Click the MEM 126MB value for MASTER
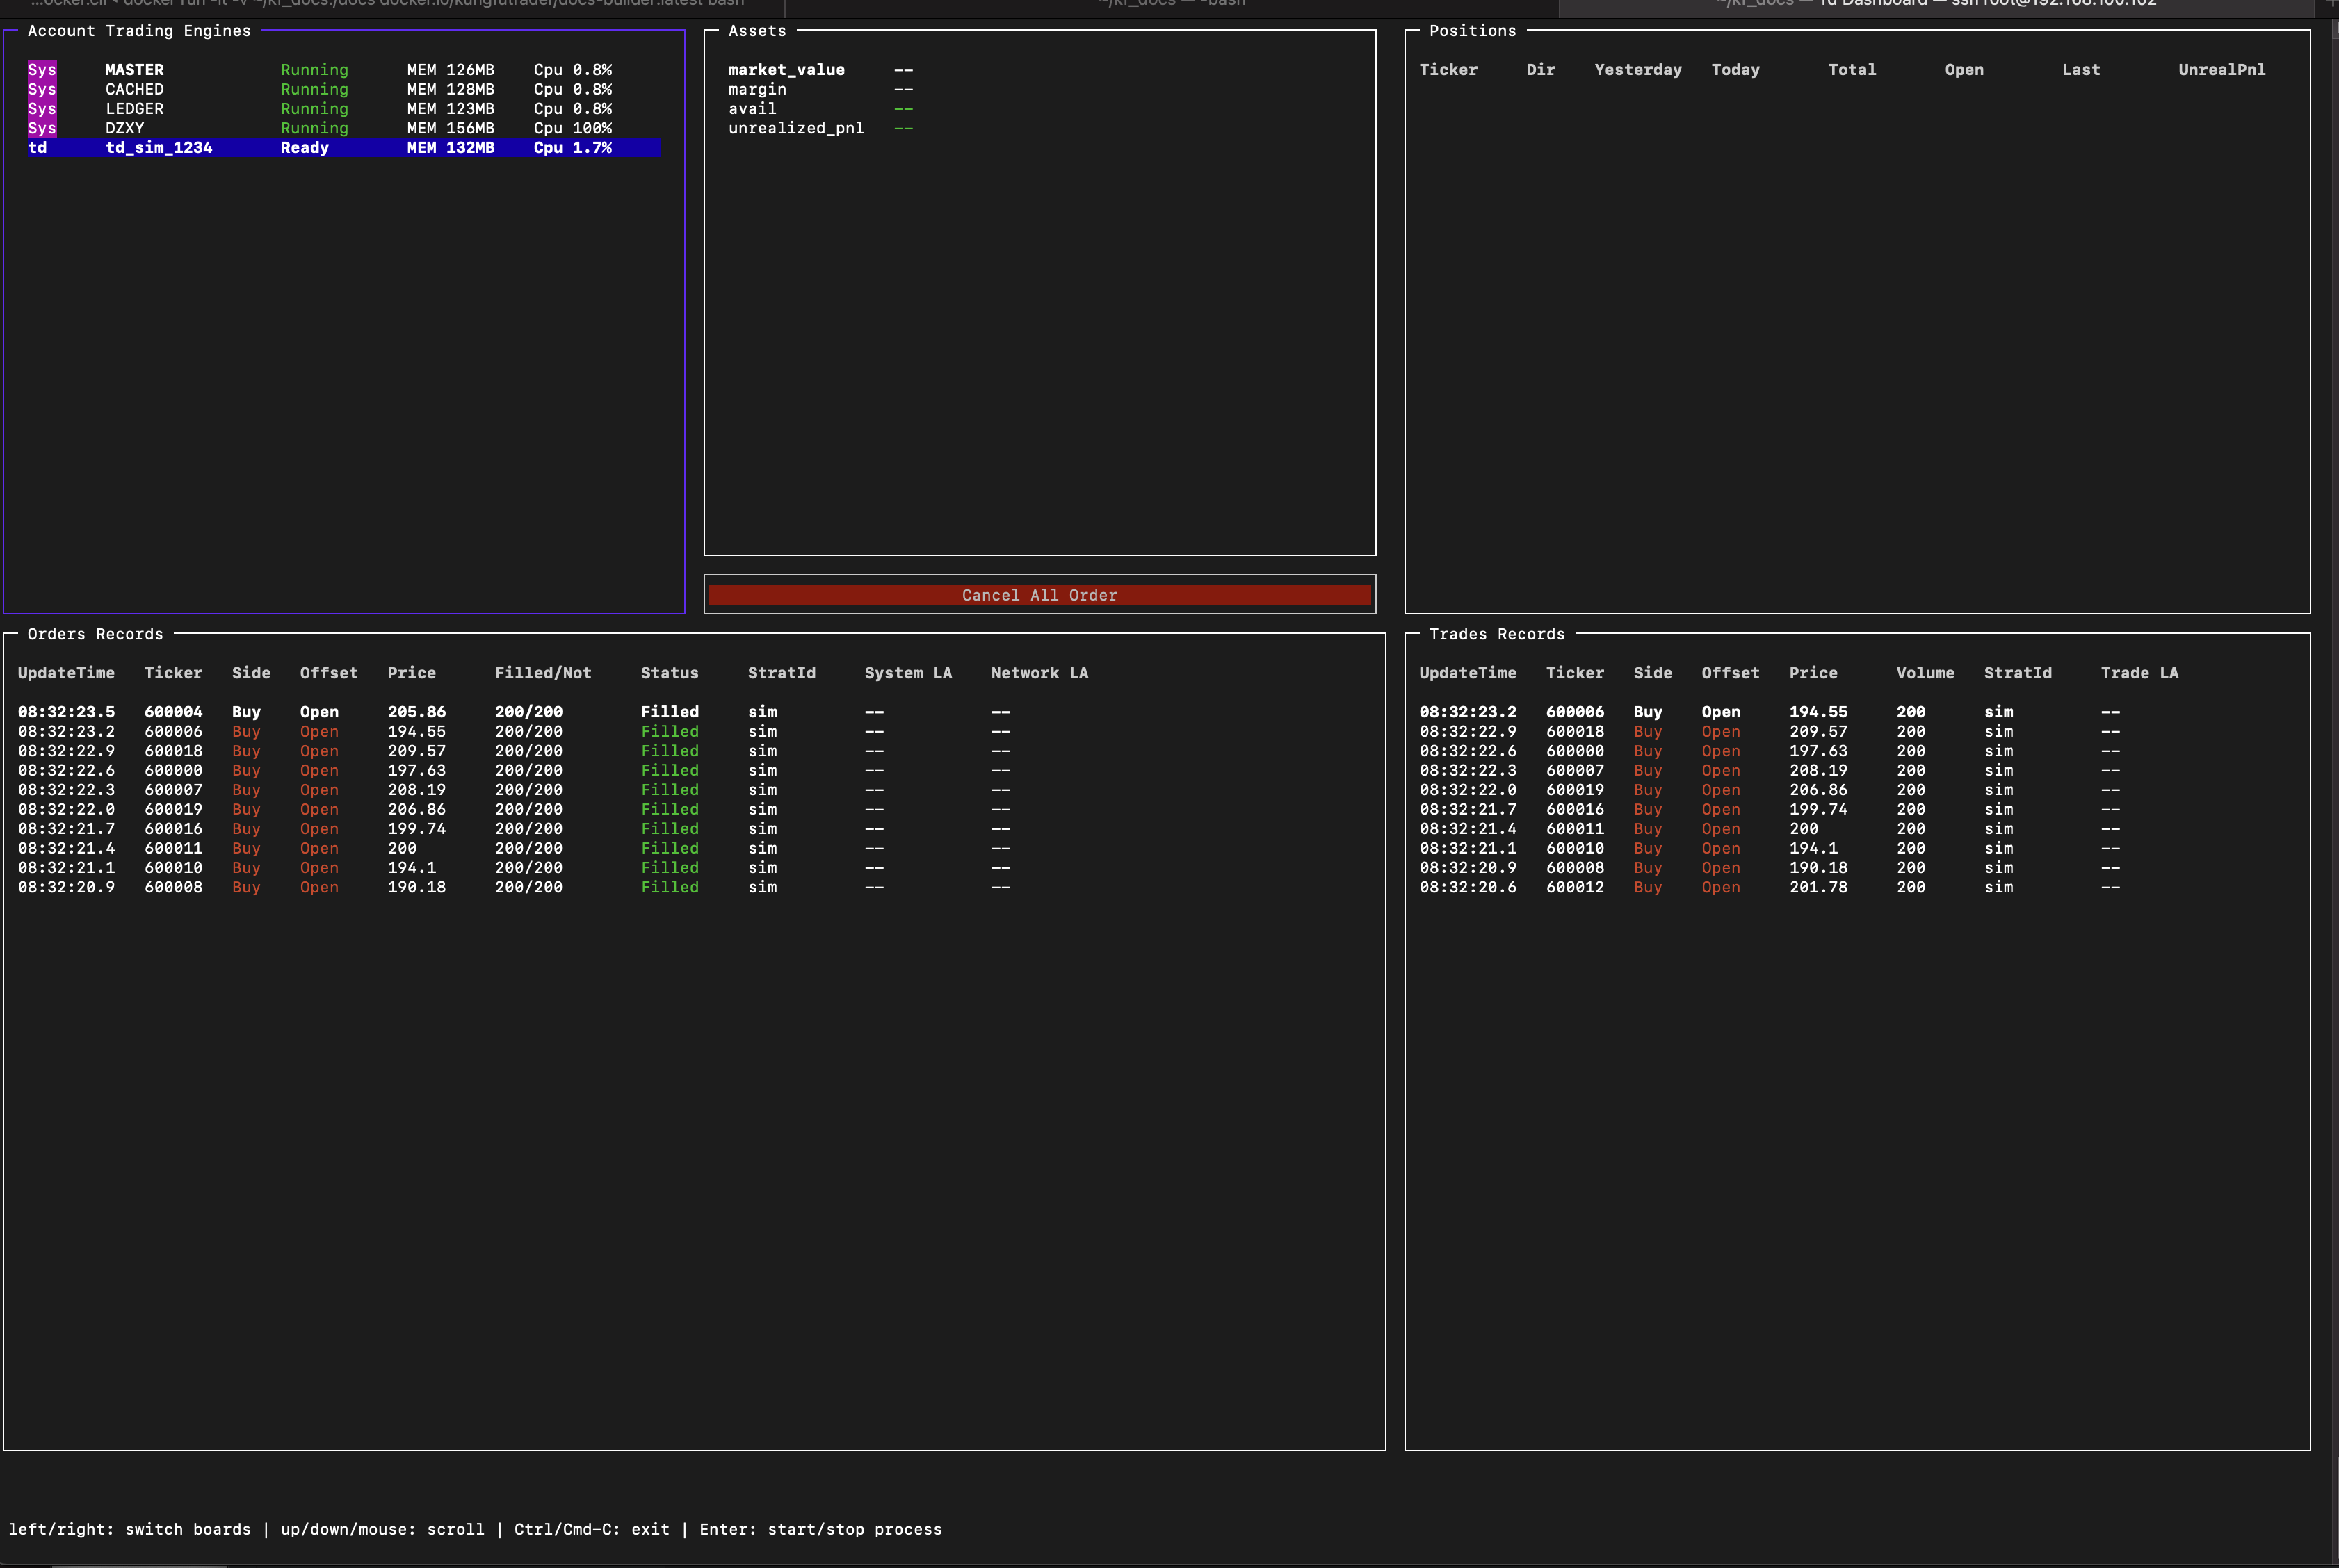 450,70
